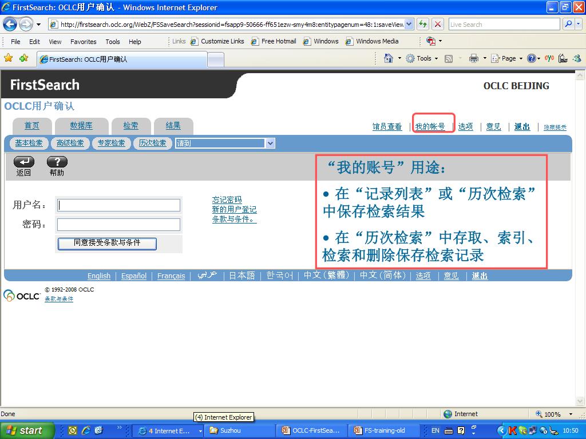Screen dimensions: 586x439
Task: Open the Tools gear command bar button
Action: tap(422, 58)
